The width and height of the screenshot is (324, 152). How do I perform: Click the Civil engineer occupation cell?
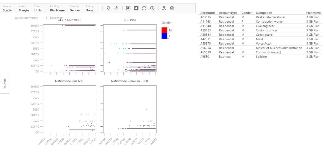[x=265, y=26]
